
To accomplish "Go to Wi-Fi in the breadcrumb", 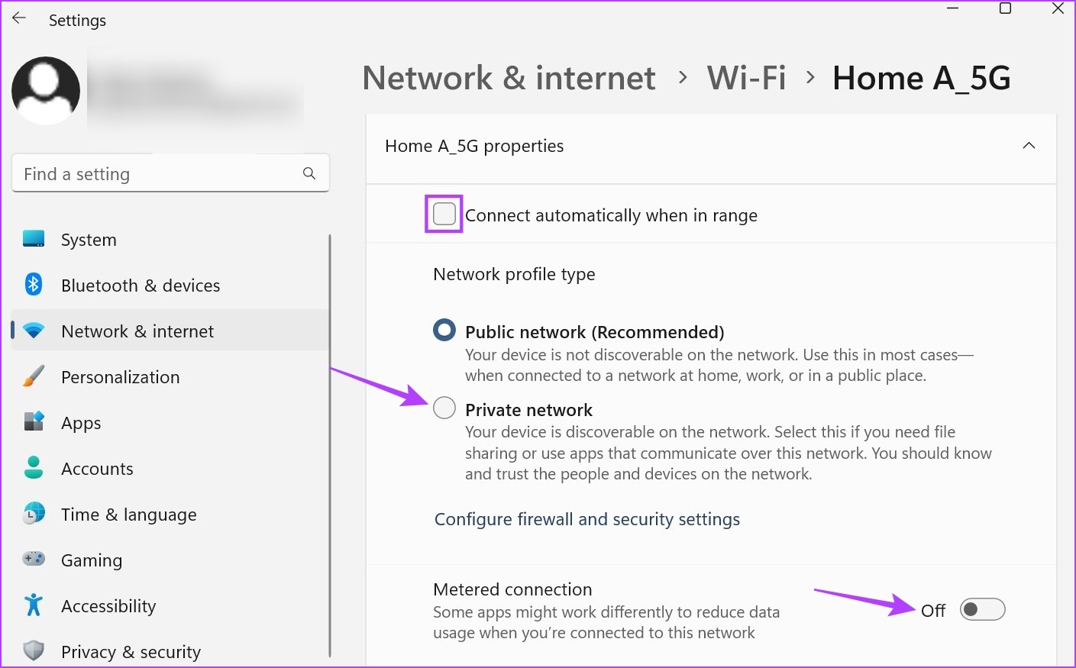I will tap(746, 78).
